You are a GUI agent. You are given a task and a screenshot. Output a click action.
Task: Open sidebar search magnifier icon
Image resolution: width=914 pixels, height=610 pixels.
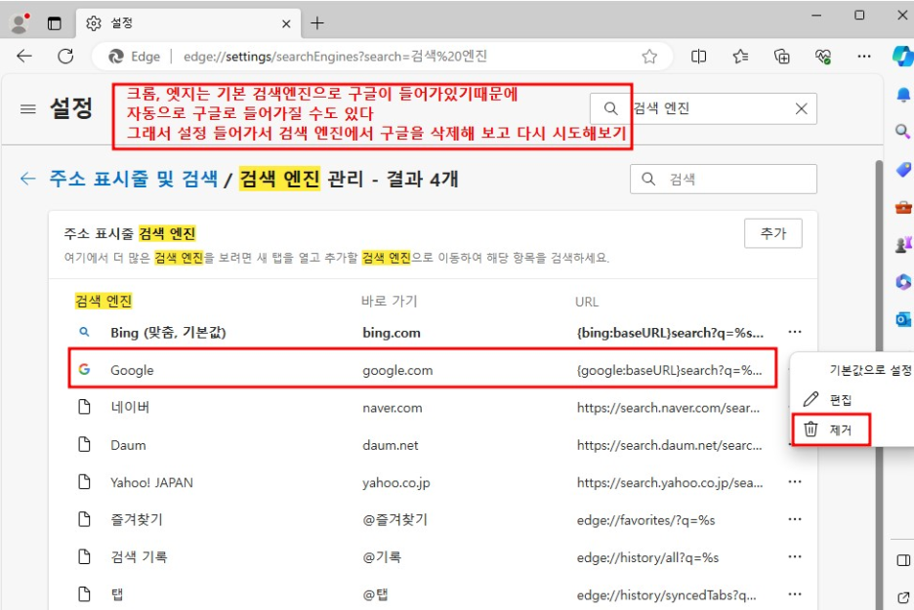pos(903,131)
